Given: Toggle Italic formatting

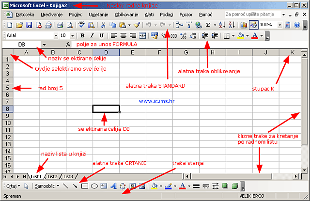Looking at the screenshot, I should [92, 36].
